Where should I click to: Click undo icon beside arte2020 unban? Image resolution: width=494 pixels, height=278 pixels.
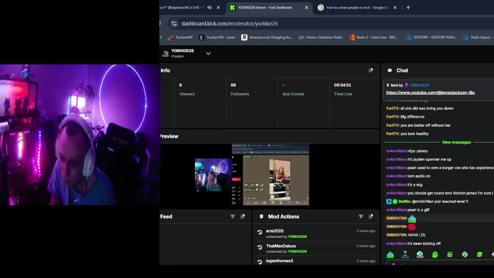click(x=260, y=232)
